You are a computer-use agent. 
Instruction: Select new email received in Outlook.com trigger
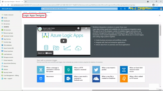(x=77, y=79)
